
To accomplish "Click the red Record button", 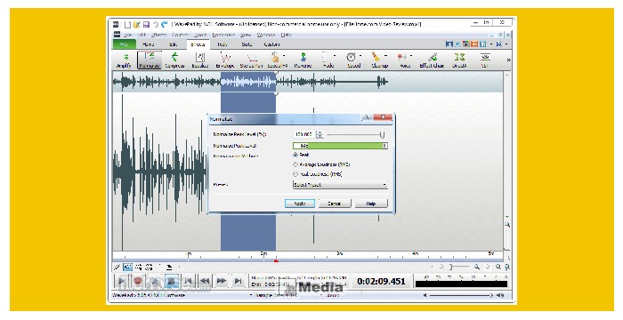I will tap(138, 282).
